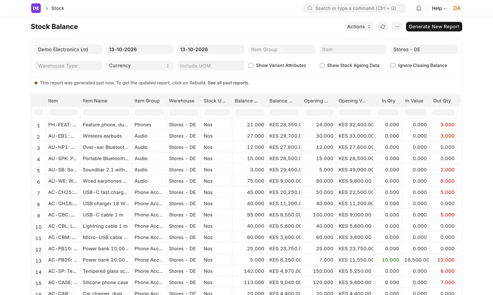Open the Actions dropdown

tap(359, 27)
